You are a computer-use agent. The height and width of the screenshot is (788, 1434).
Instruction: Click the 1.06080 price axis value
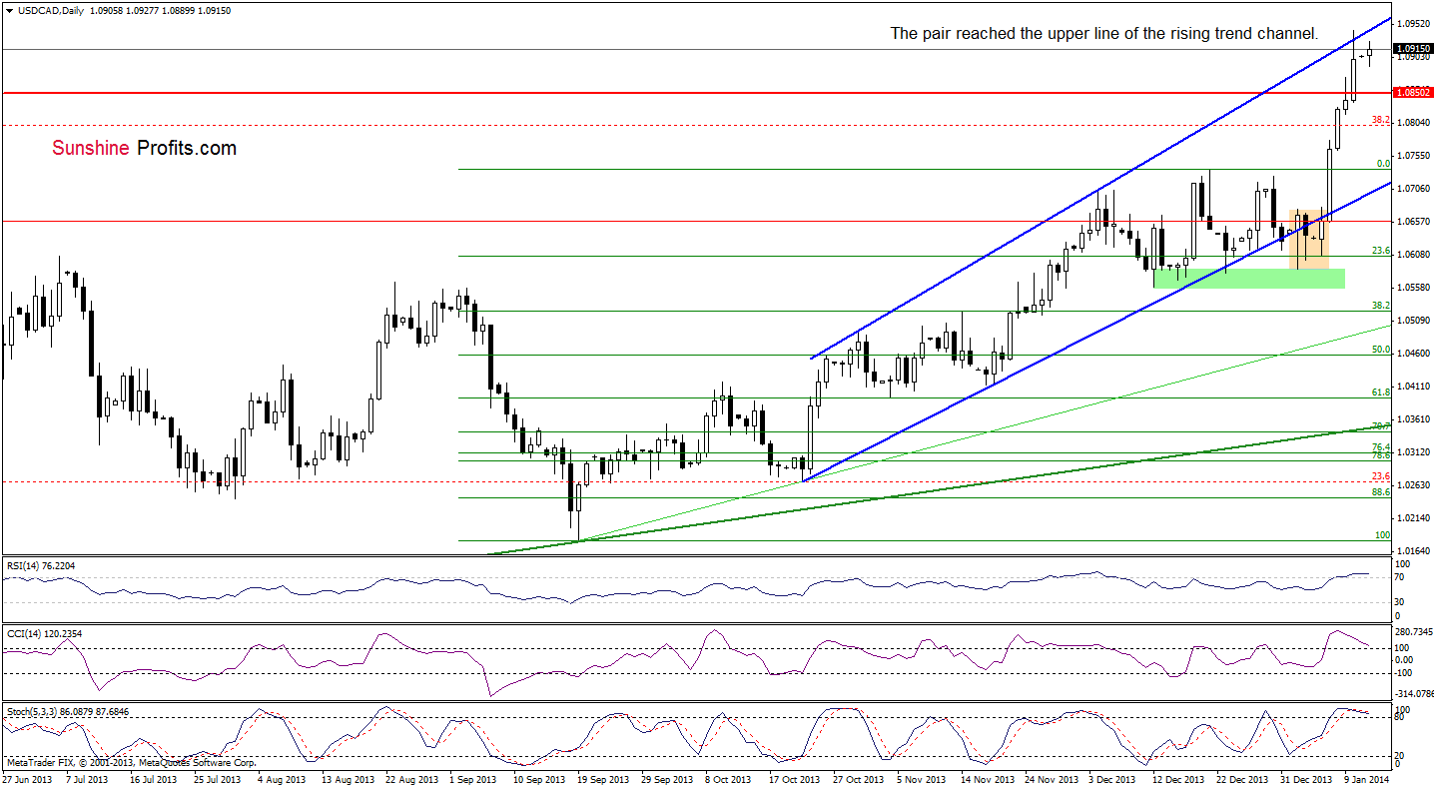click(x=1412, y=254)
